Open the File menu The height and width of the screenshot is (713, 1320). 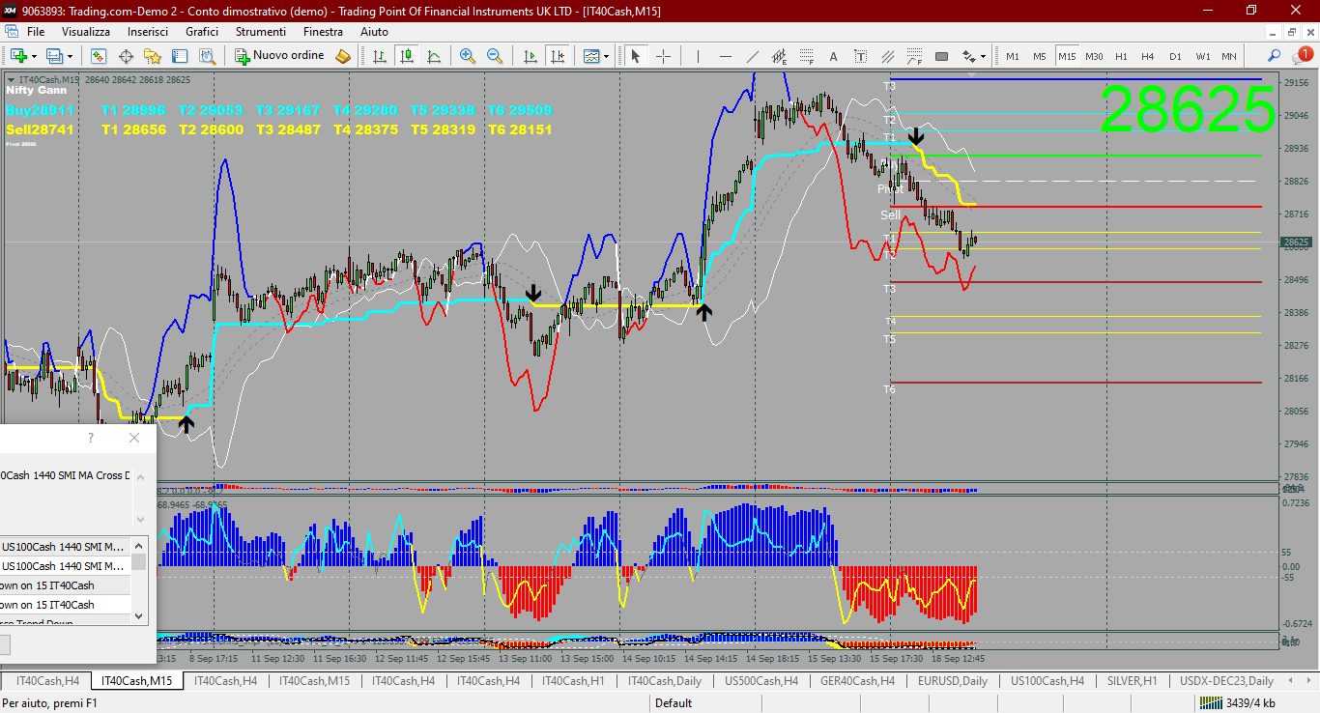[x=36, y=32]
